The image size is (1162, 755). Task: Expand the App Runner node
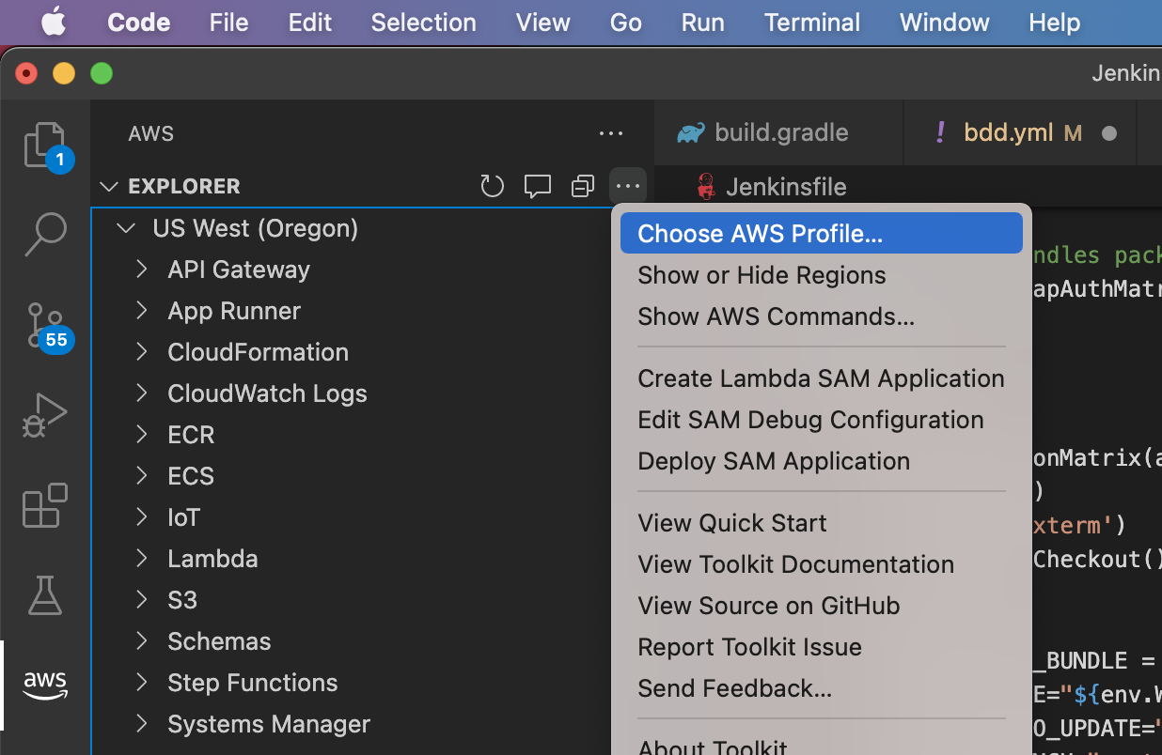(142, 311)
